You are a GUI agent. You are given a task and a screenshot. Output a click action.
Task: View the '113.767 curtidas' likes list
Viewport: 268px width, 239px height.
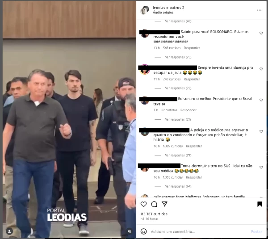click(x=154, y=214)
